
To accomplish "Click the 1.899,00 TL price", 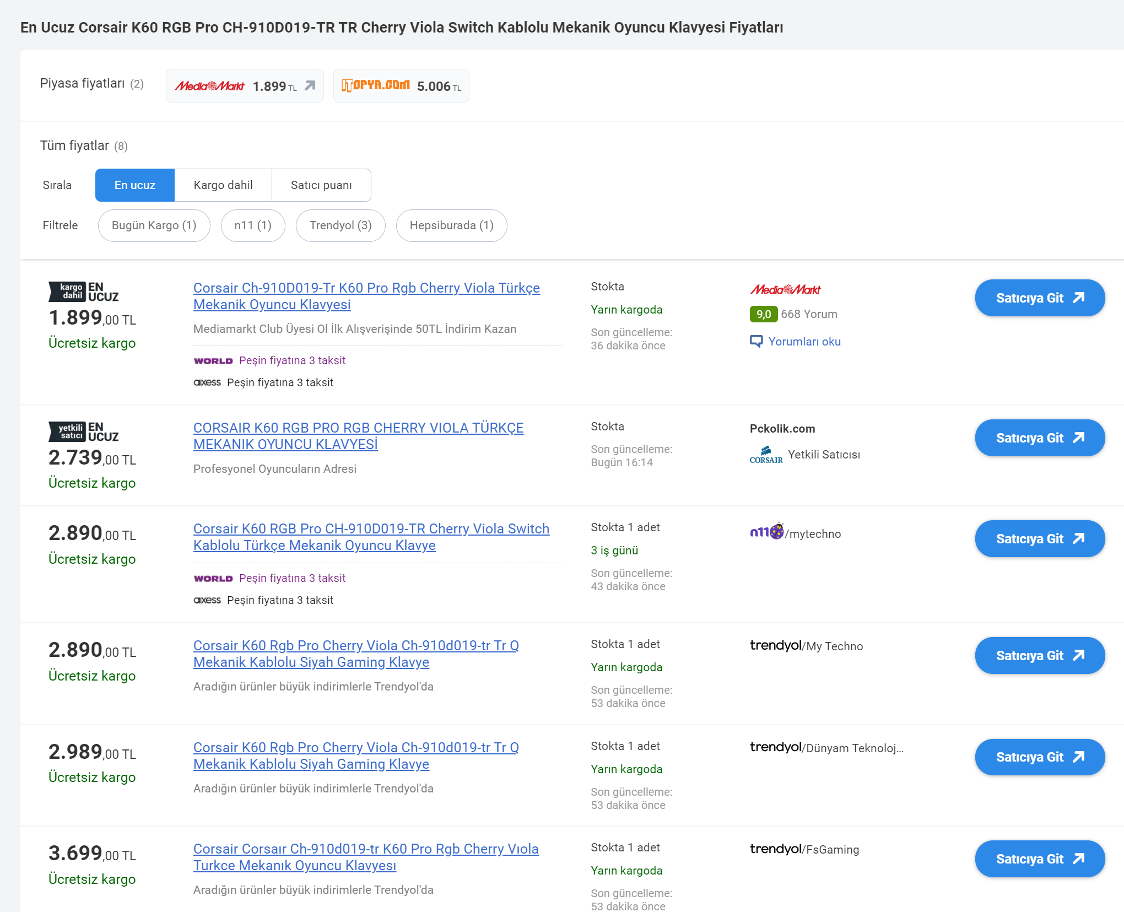I will [92, 318].
